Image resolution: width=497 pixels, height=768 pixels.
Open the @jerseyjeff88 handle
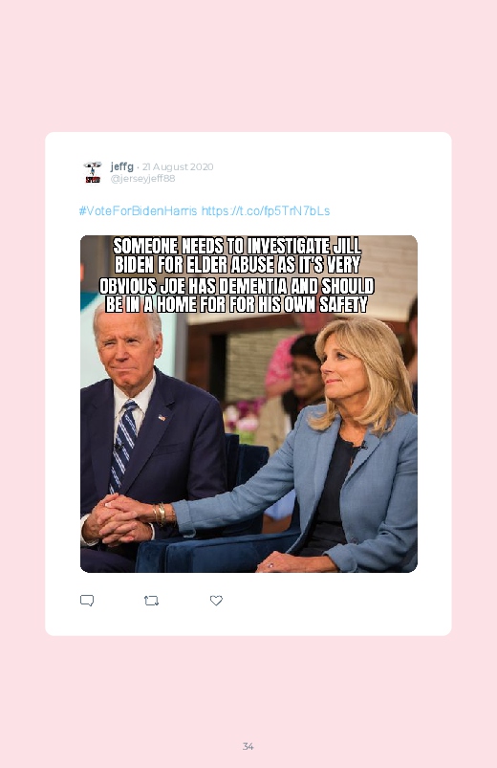point(142,178)
